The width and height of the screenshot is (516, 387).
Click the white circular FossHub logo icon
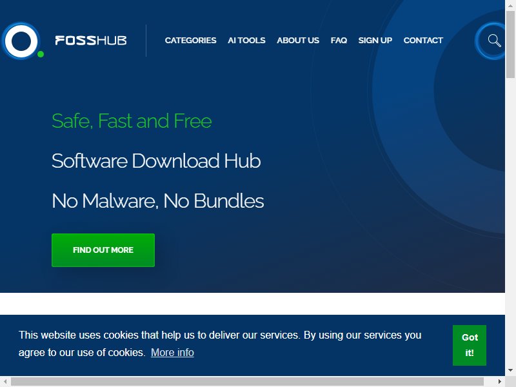click(21, 41)
